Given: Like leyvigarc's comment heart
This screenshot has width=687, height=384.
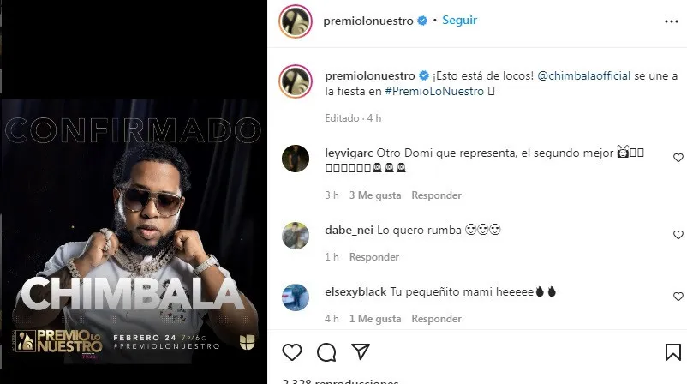Looking at the screenshot, I should 678,158.
